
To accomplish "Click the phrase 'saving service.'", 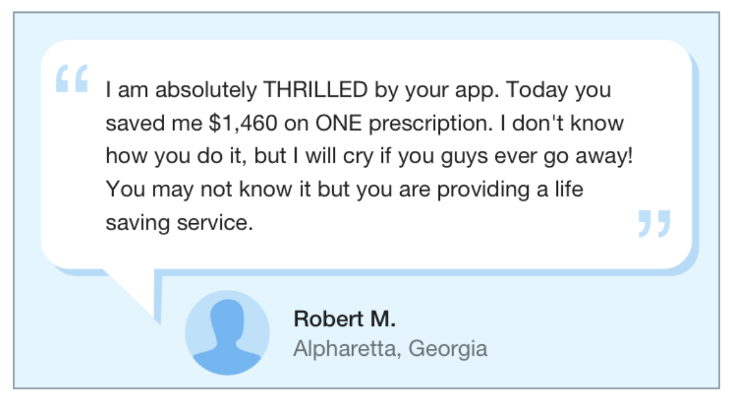I will 179,223.
